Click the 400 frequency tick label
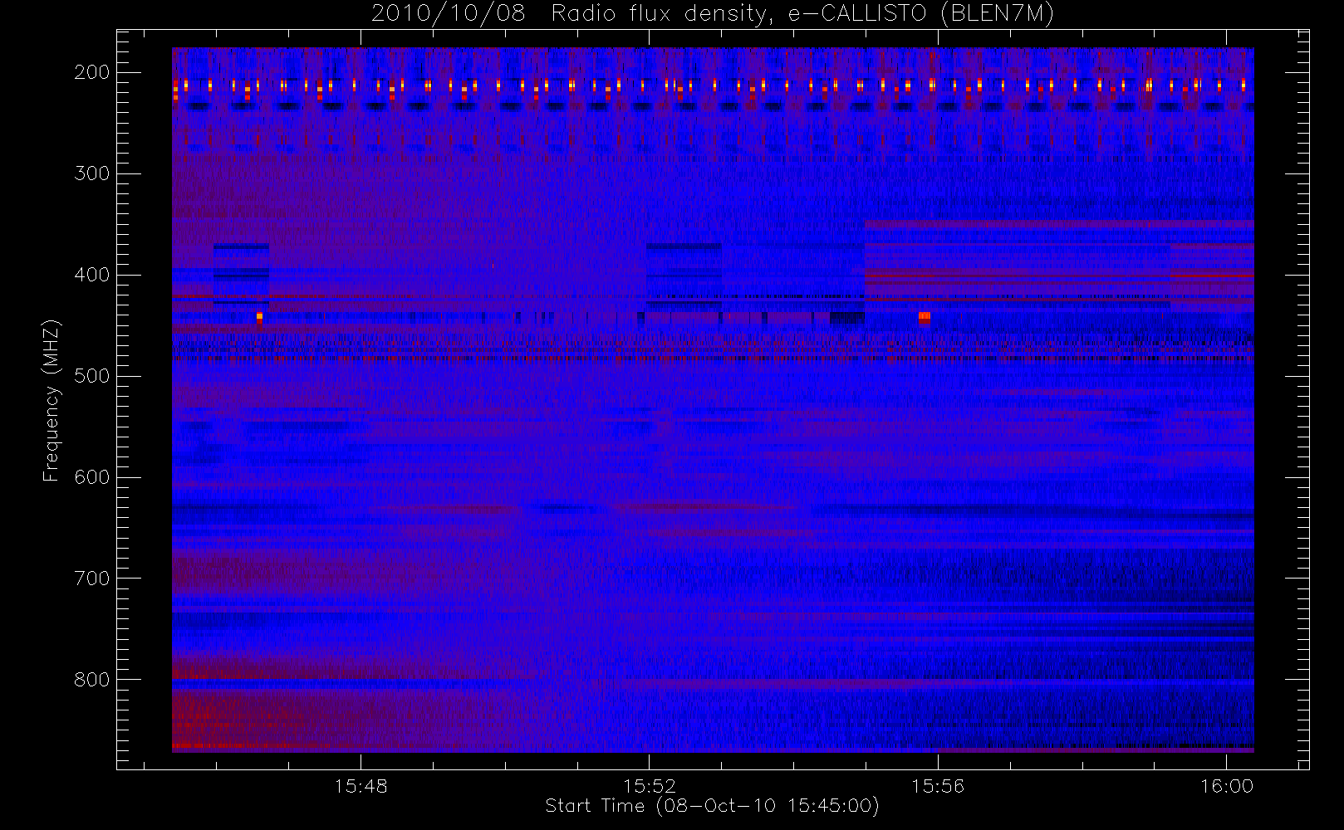The height and width of the screenshot is (830, 1344). (x=92, y=275)
